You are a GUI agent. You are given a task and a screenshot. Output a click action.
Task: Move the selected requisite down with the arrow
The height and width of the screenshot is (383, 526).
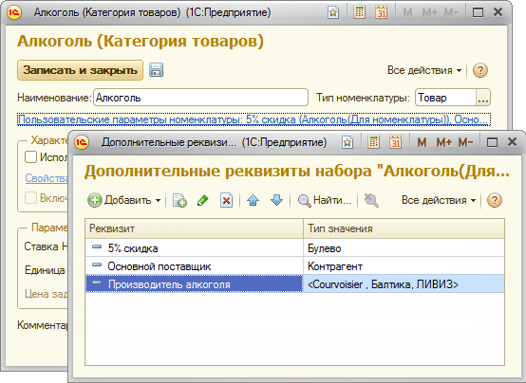(x=276, y=200)
